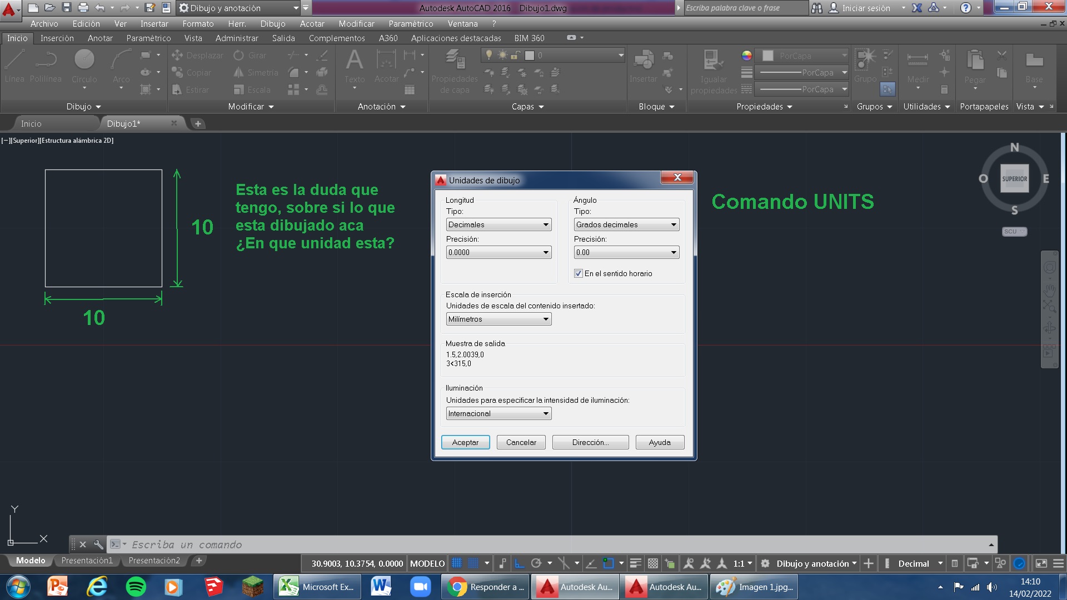The width and height of the screenshot is (1067, 600).
Task: Toggle ortho mode in status bar
Action: (519, 563)
